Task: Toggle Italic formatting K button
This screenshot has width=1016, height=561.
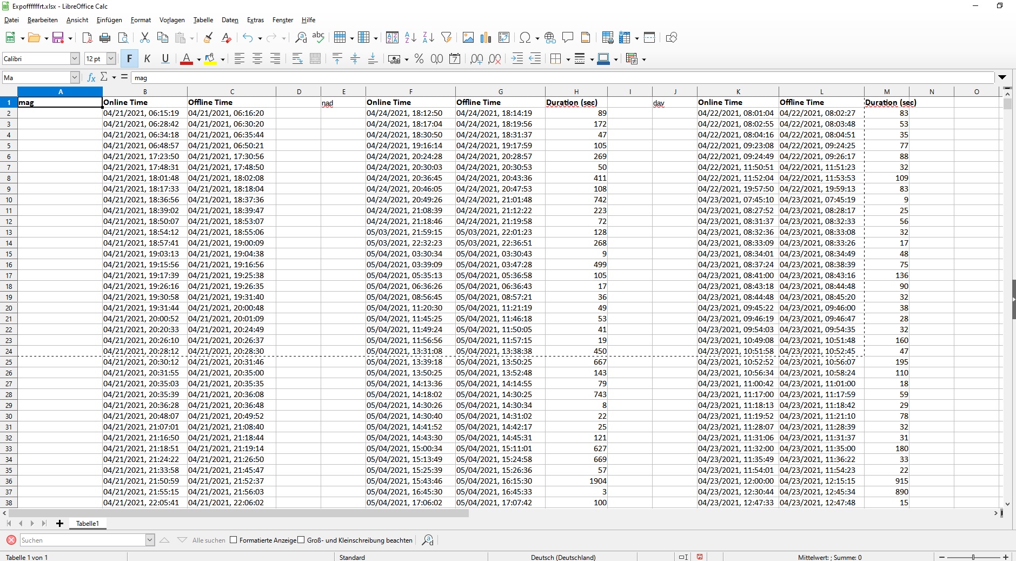Action: coord(147,59)
